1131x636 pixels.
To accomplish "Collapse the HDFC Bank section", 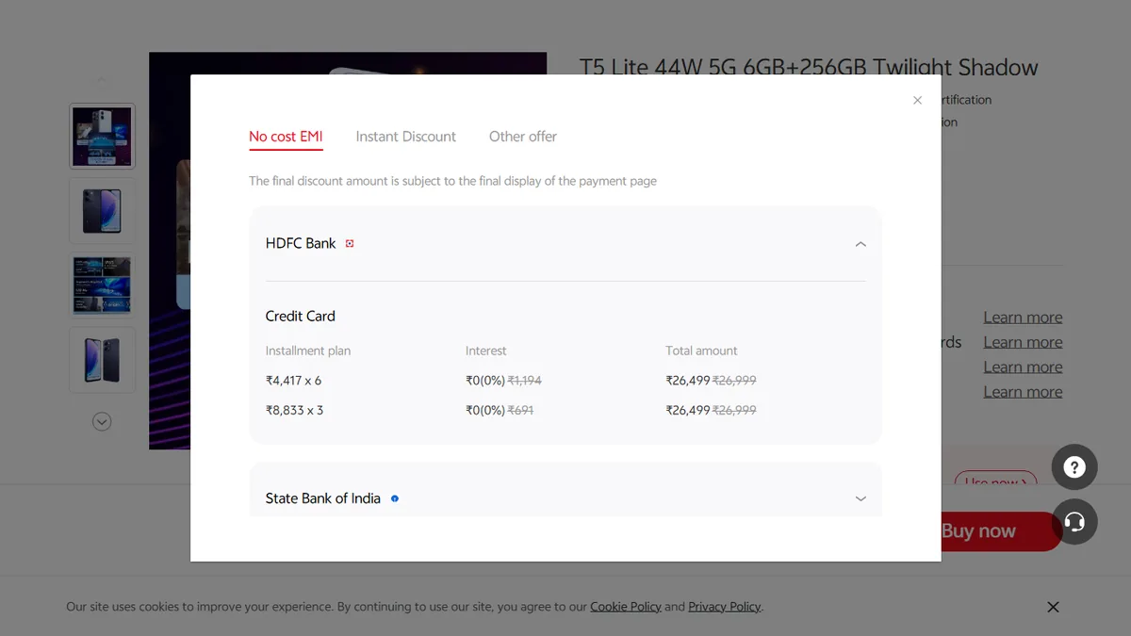I will [x=861, y=244].
